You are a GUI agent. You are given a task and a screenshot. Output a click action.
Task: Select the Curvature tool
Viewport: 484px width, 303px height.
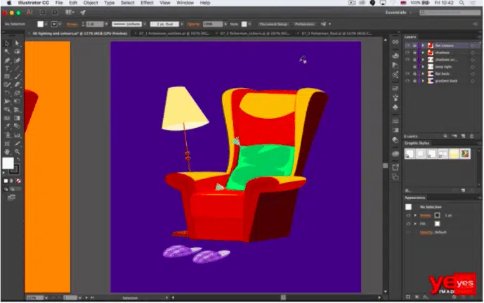(17, 60)
